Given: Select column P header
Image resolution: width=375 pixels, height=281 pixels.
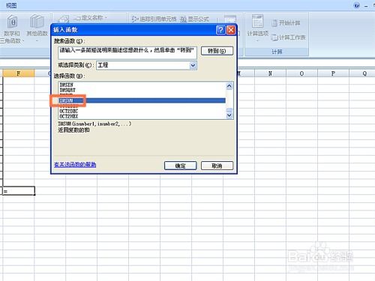Looking at the screenshot, I should 333,73.
